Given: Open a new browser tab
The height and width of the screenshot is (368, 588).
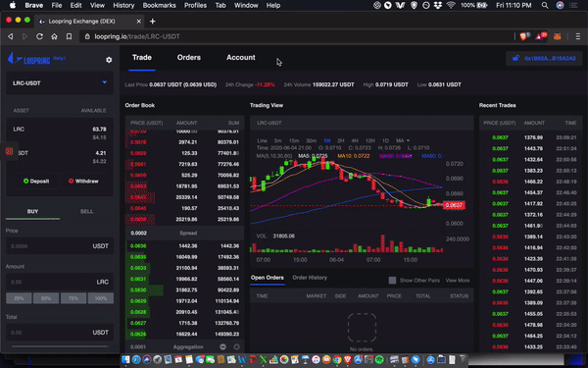Looking at the screenshot, I should pyautogui.click(x=152, y=22).
